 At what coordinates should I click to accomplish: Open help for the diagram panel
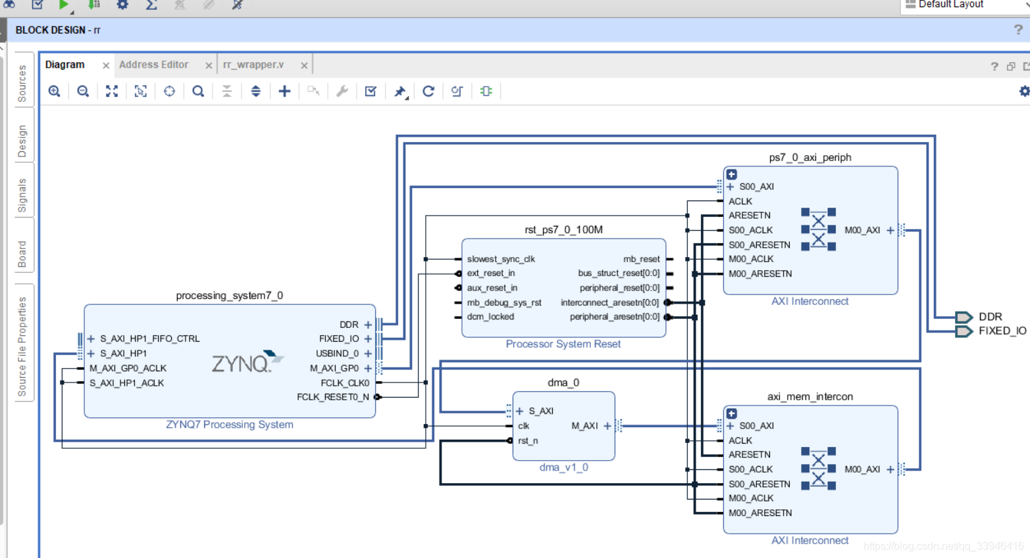click(x=994, y=66)
